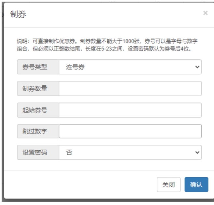Confirm with the blue 确认 button
The width and height of the screenshot is (214, 205).
coord(196,184)
